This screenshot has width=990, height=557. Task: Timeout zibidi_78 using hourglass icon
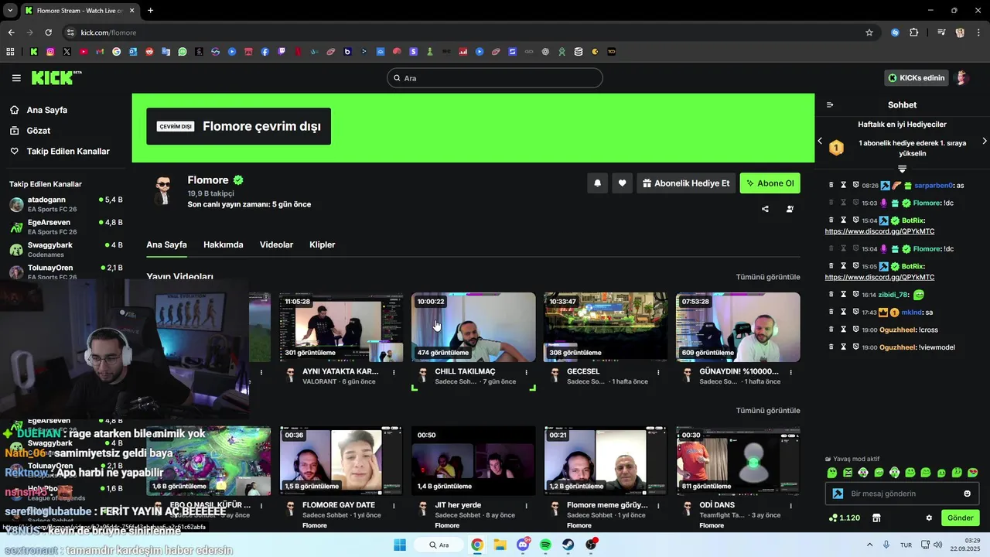[844, 295]
